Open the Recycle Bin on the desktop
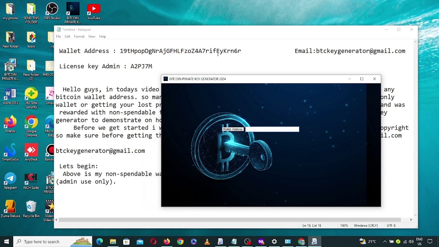 click(x=31, y=209)
